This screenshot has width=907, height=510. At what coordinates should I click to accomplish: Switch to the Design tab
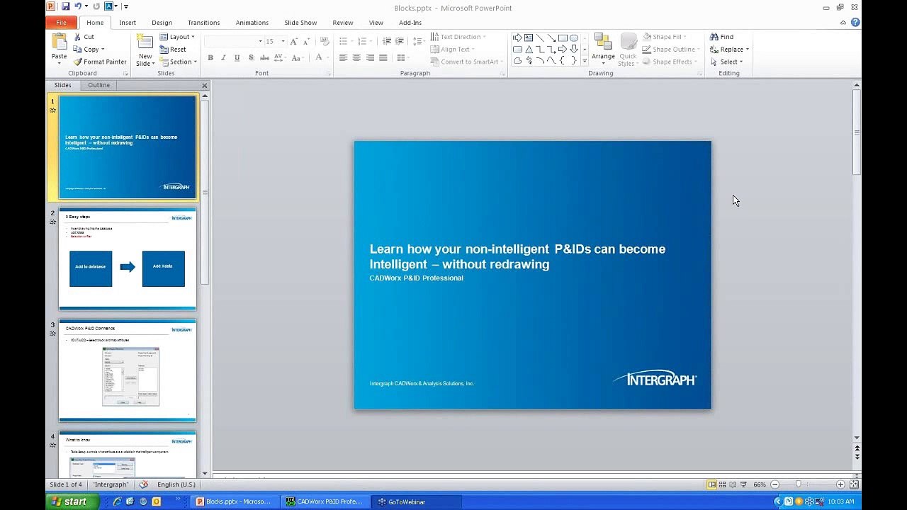(162, 23)
